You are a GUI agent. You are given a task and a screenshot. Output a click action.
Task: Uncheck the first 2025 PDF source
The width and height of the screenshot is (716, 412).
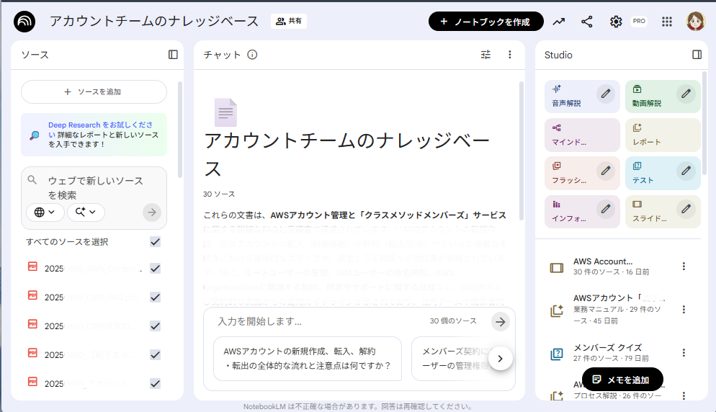pos(156,269)
